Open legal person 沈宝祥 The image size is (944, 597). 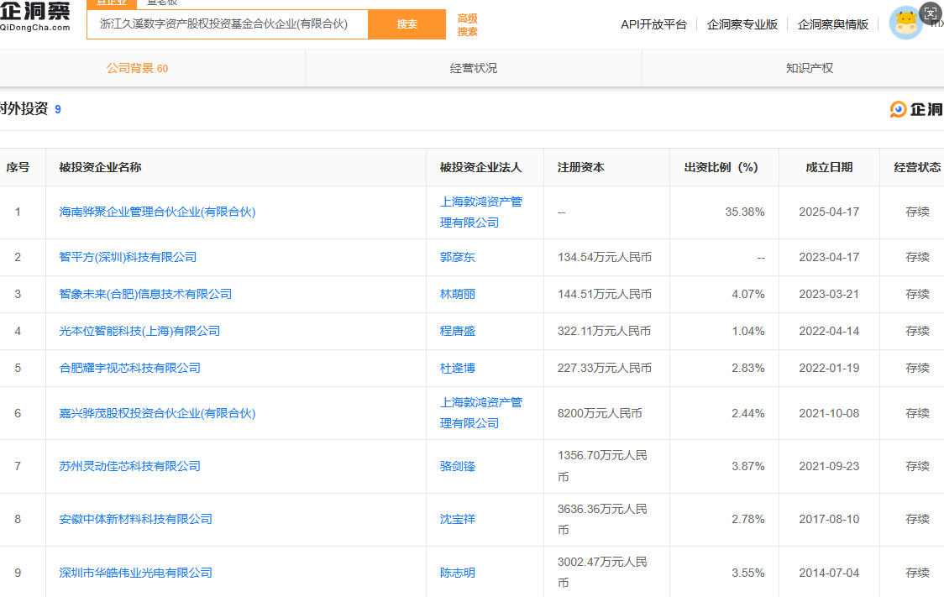(x=458, y=519)
